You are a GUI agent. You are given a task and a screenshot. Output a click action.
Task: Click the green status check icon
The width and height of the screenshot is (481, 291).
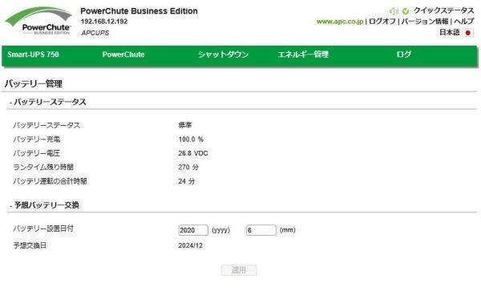point(406,11)
